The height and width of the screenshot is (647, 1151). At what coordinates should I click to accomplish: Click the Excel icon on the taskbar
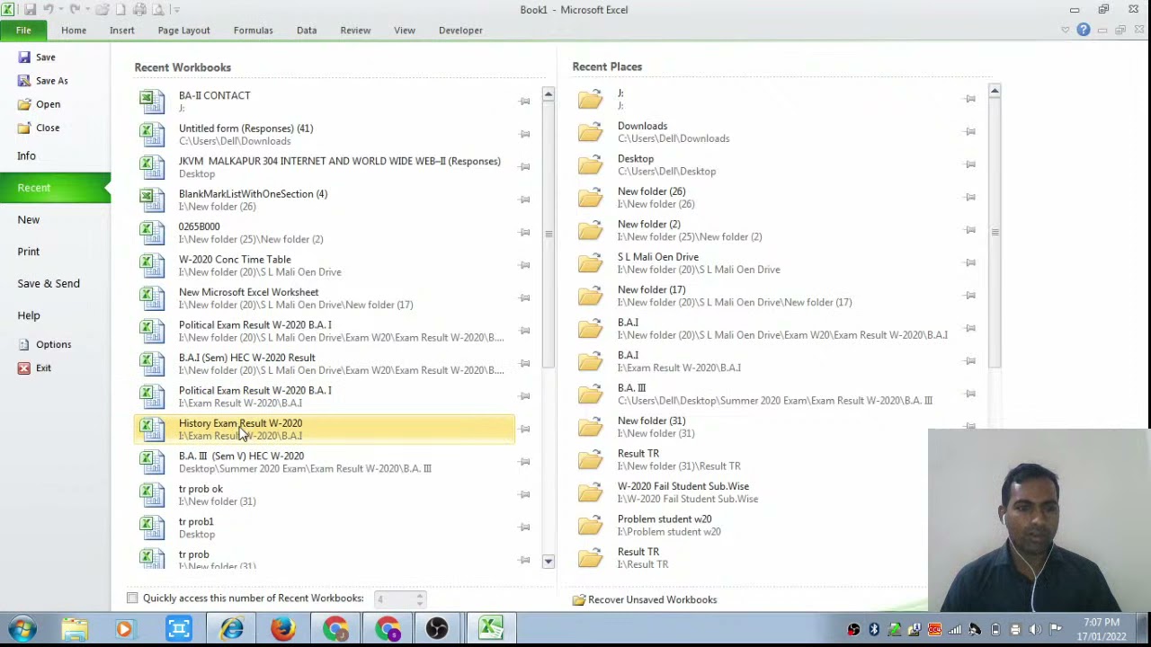pos(491,629)
